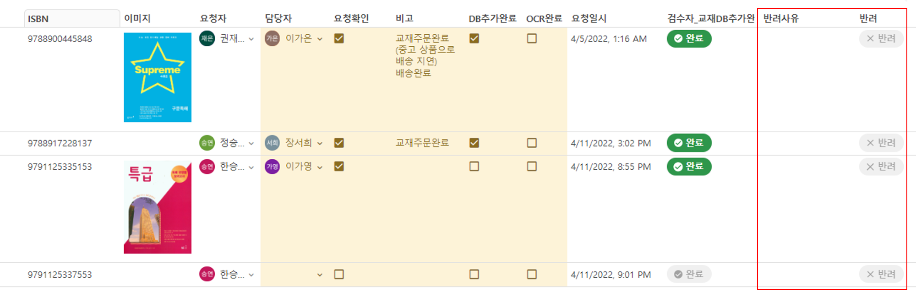Click the 서희 avatar beside 장서희
The image size is (916, 297).
[x=272, y=143]
